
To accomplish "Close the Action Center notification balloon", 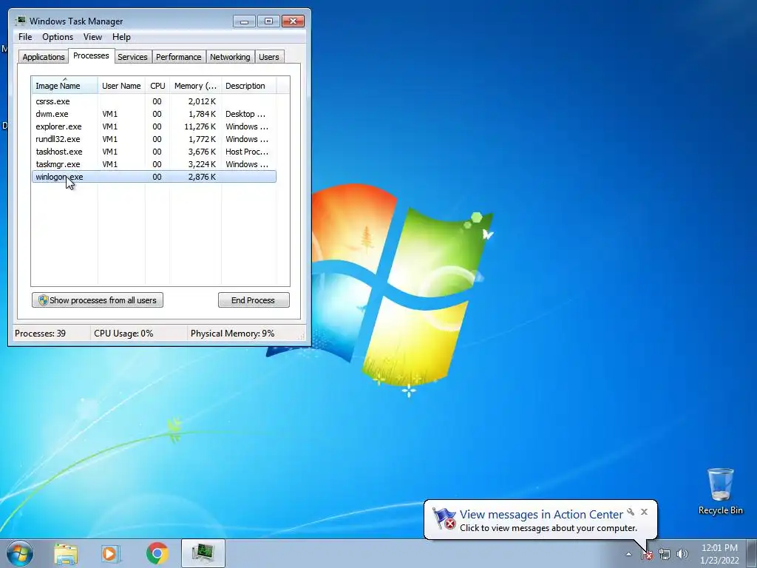I will pos(644,512).
